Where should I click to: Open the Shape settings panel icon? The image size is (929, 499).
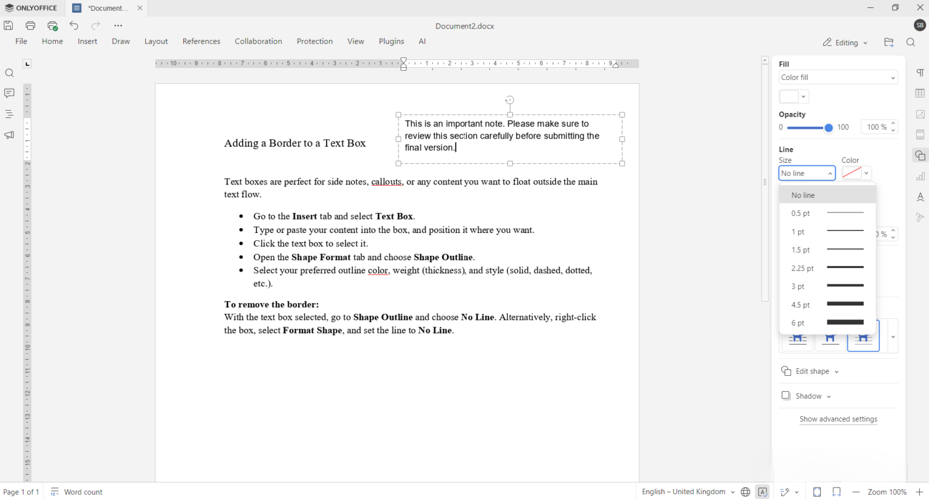coord(920,155)
